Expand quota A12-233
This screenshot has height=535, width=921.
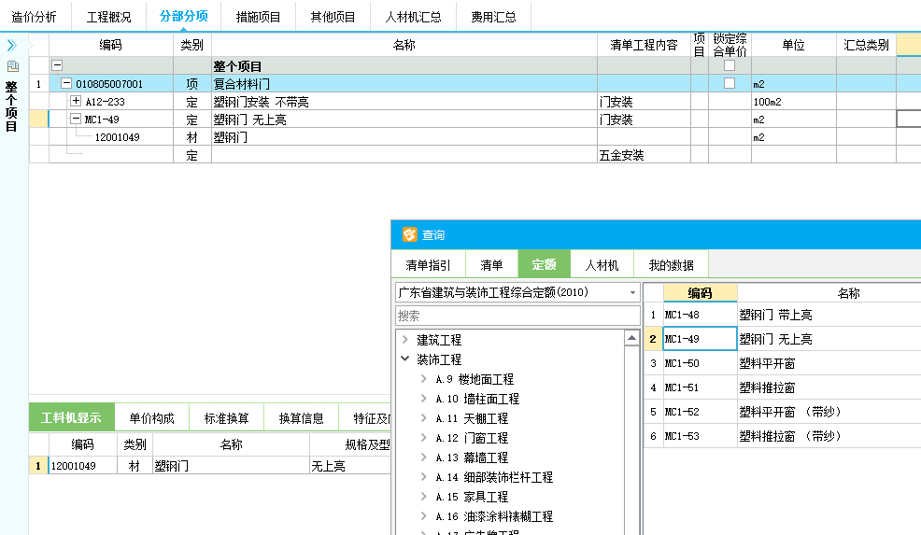pyautogui.click(x=75, y=101)
